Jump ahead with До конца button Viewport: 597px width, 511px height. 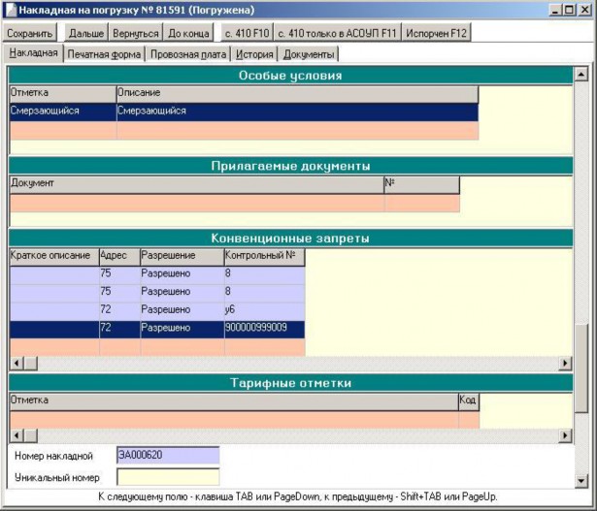(188, 33)
